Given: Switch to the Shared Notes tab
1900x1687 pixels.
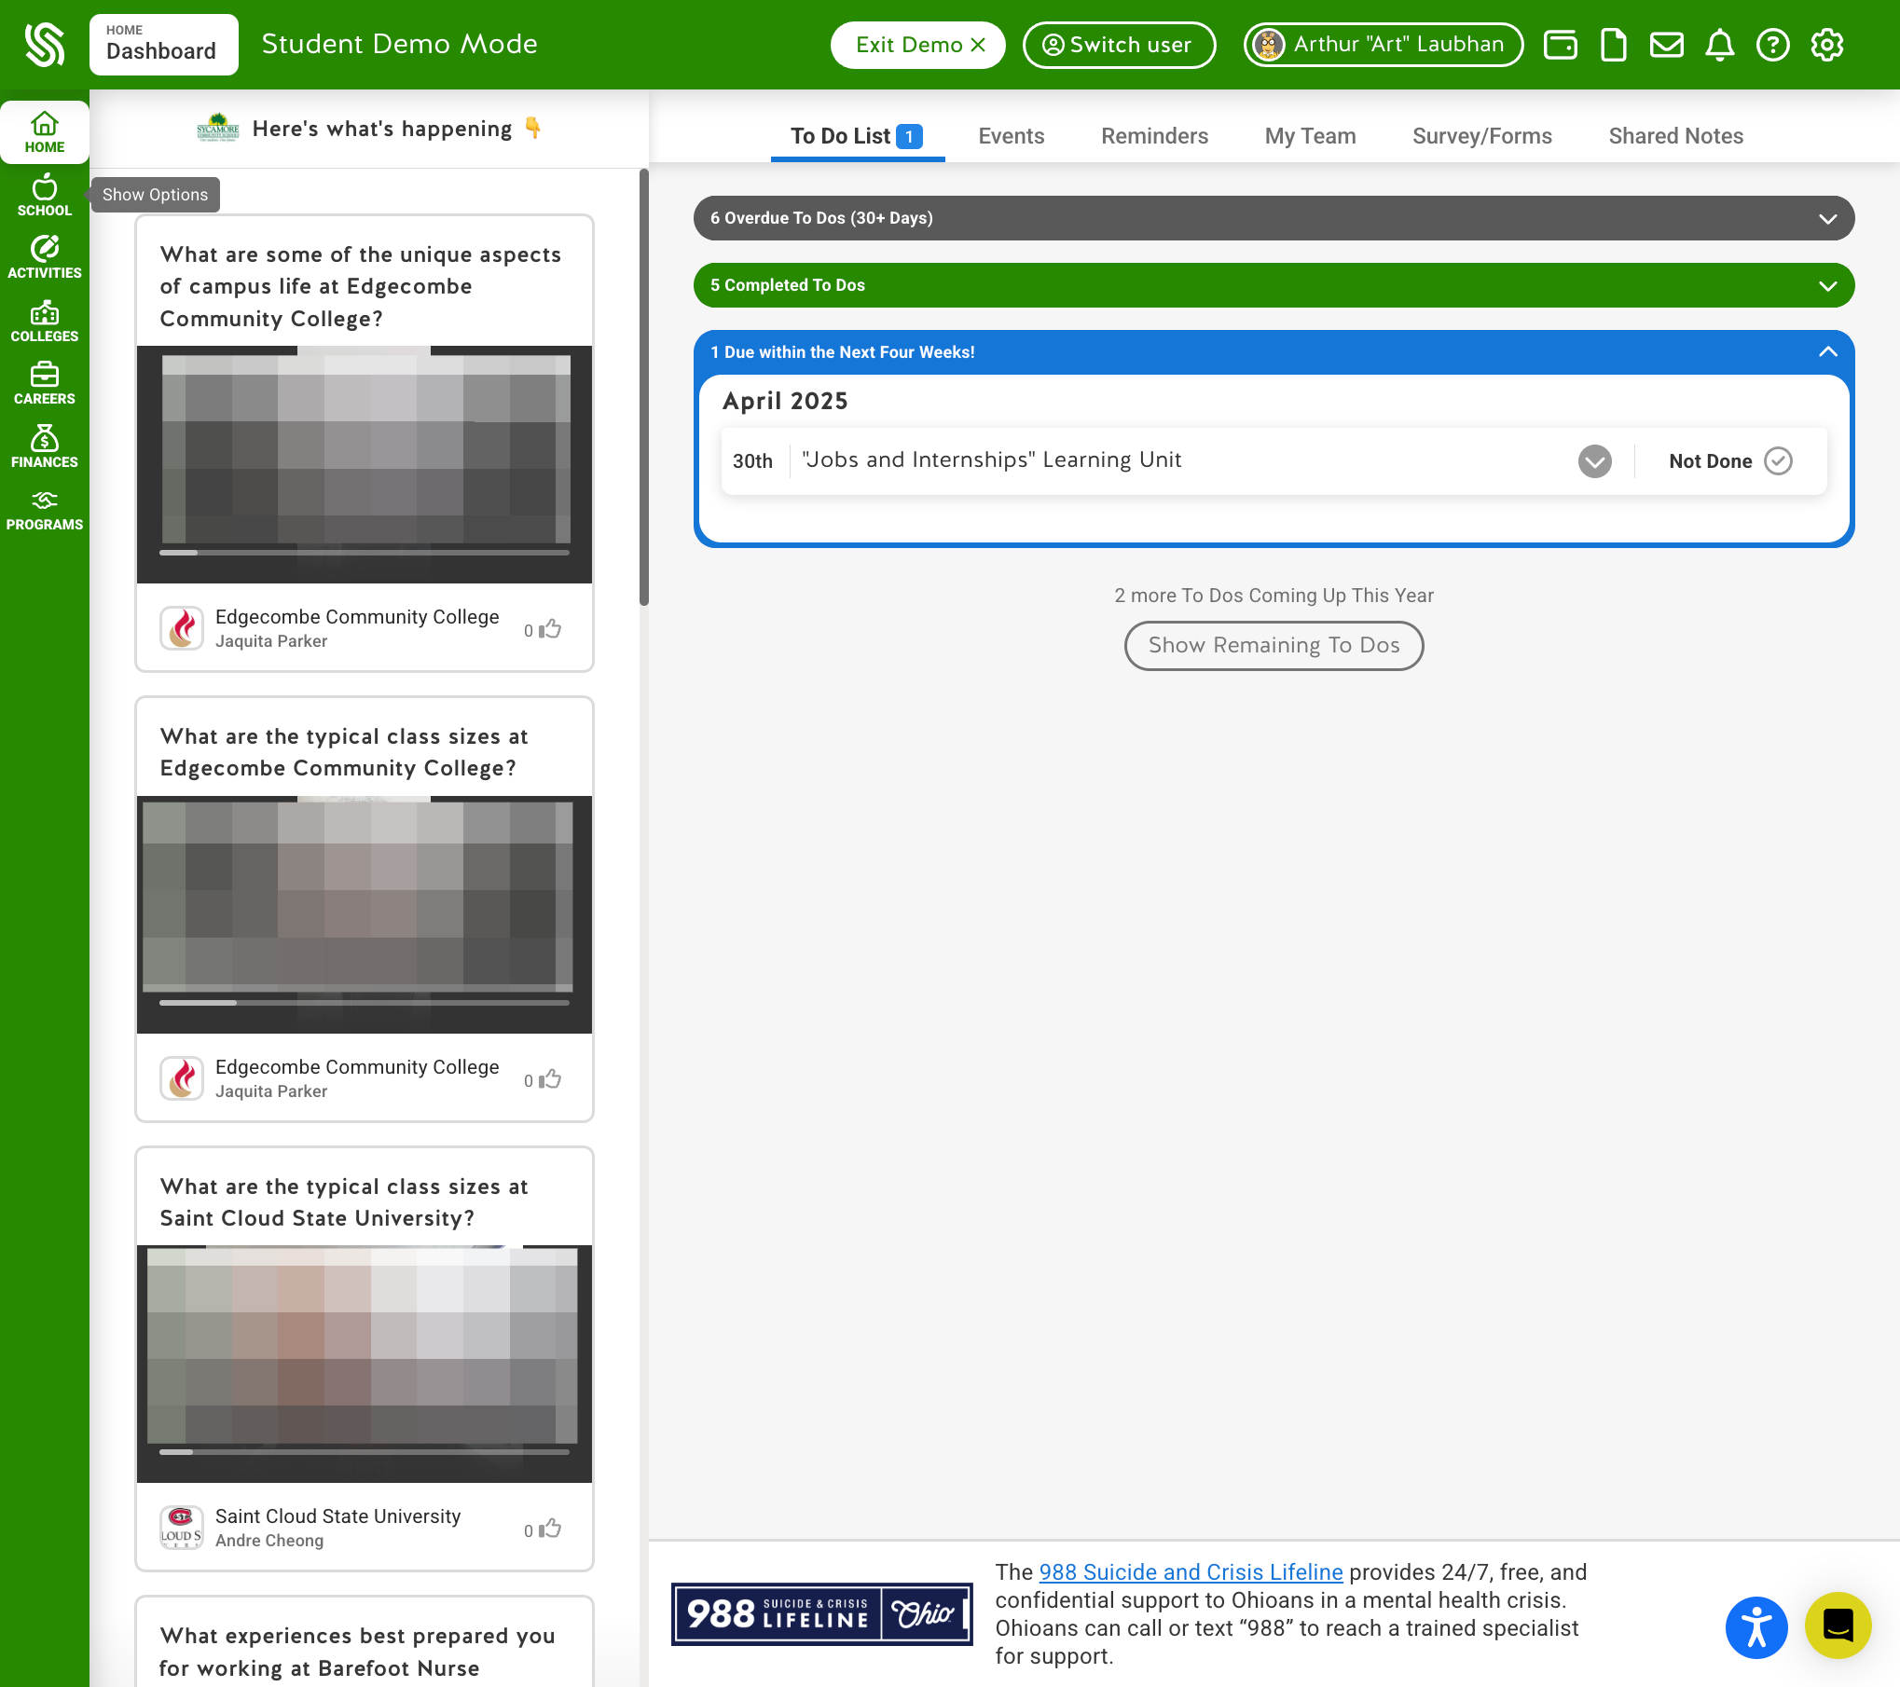Looking at the screenshot, I should [x=1675, y=136].
